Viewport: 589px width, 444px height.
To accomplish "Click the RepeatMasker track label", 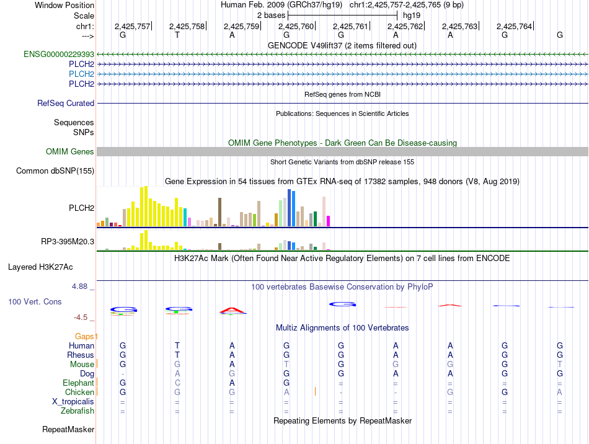I will pos(68,429).
